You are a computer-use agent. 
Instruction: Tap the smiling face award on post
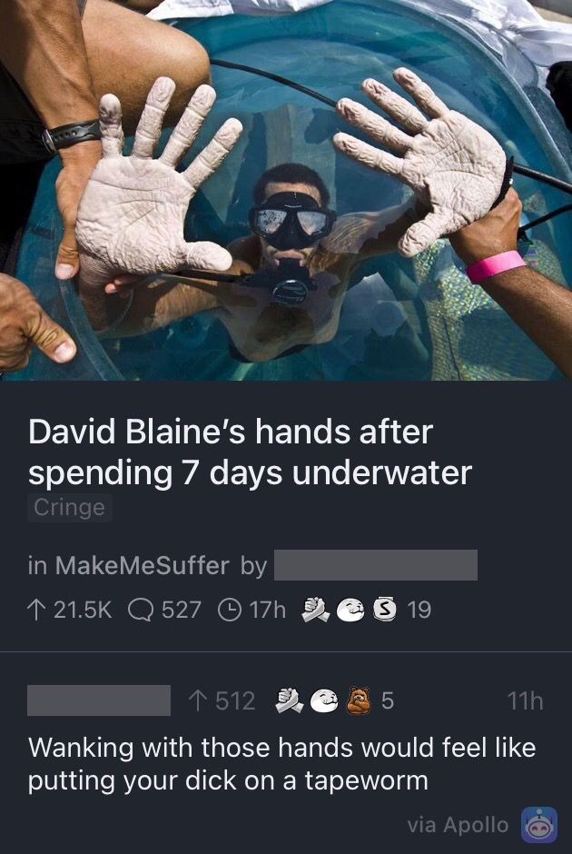350,610
